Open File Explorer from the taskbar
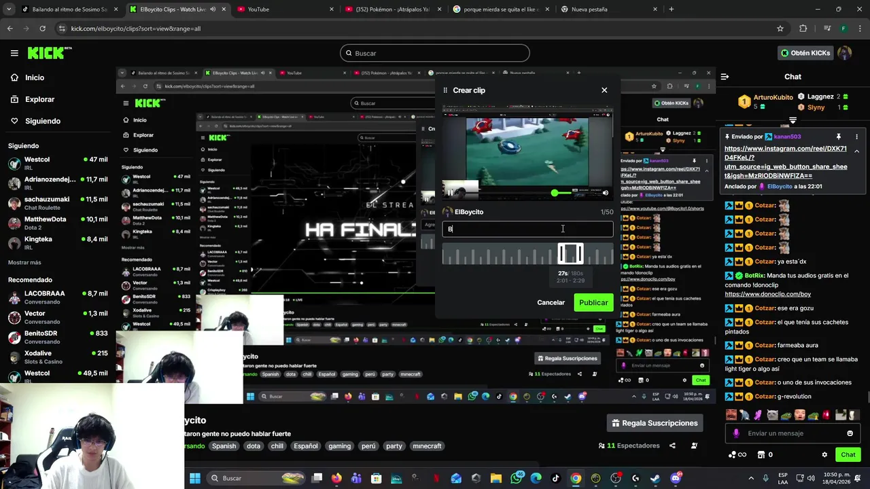Viewport: 870px width, 489px height. 495,478
